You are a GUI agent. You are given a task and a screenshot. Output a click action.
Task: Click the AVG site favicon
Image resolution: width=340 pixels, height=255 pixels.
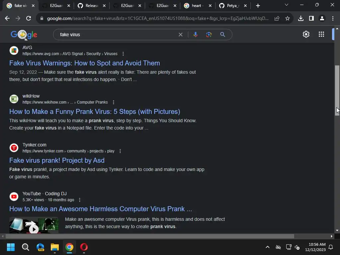(14, 50)
